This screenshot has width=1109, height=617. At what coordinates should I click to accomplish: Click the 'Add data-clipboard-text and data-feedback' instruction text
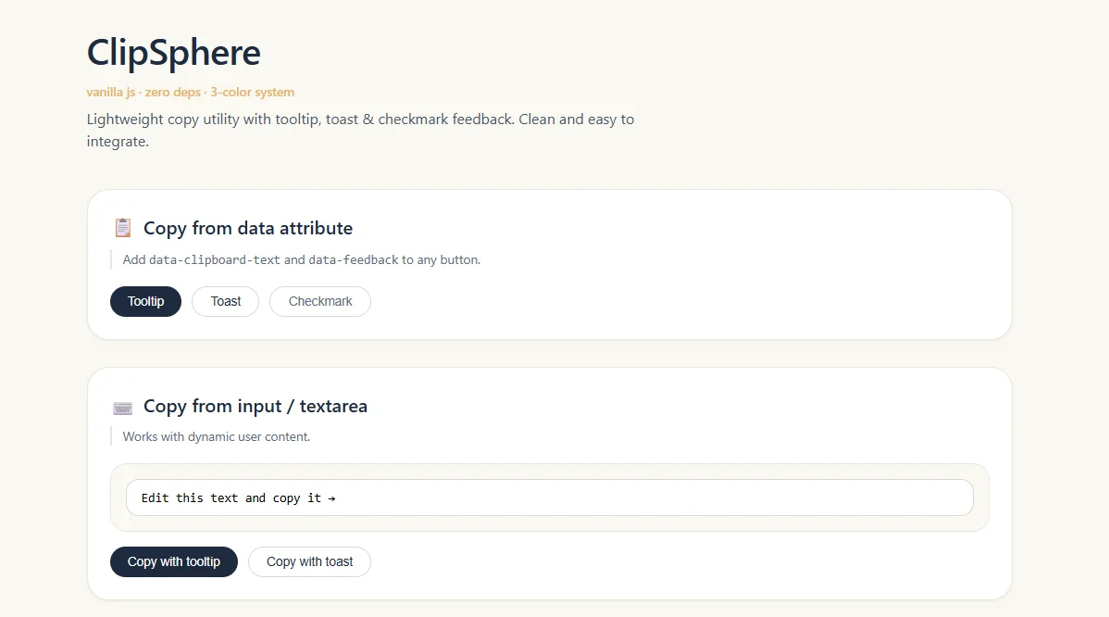pyautogui.click(x=301, y=259)
